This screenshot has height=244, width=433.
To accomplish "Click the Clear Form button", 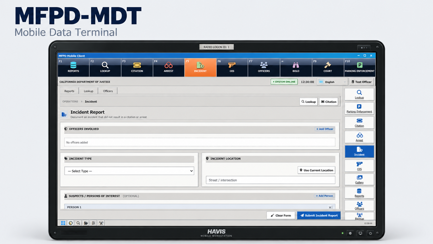I will pos(281,215).
